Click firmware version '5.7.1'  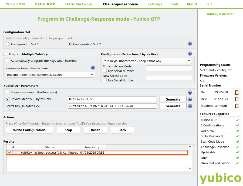203,81
